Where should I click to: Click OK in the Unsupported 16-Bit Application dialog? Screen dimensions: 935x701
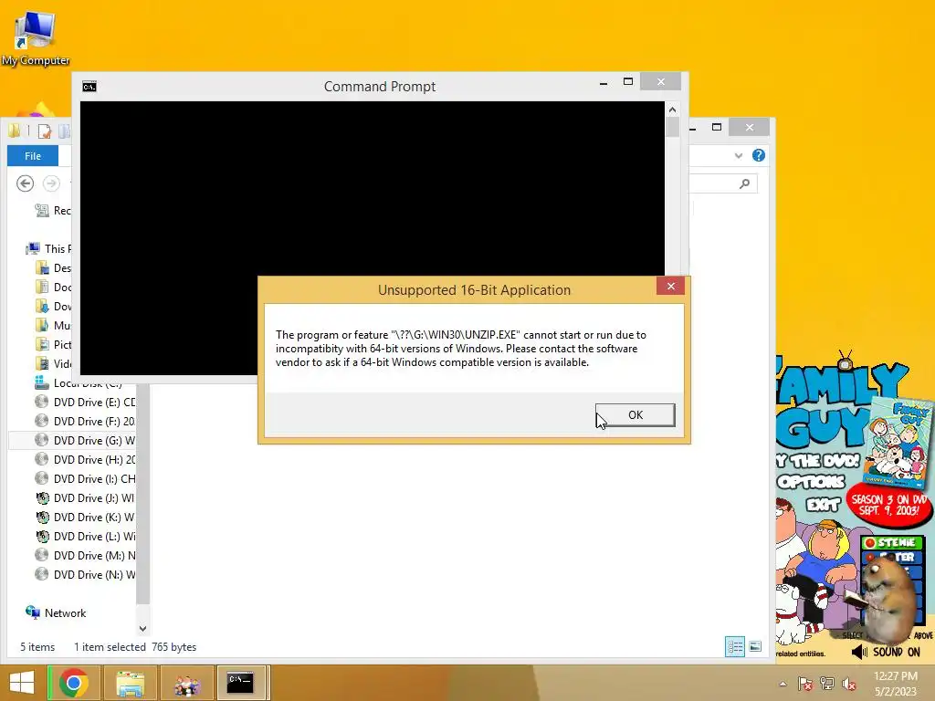click(636, 415)
